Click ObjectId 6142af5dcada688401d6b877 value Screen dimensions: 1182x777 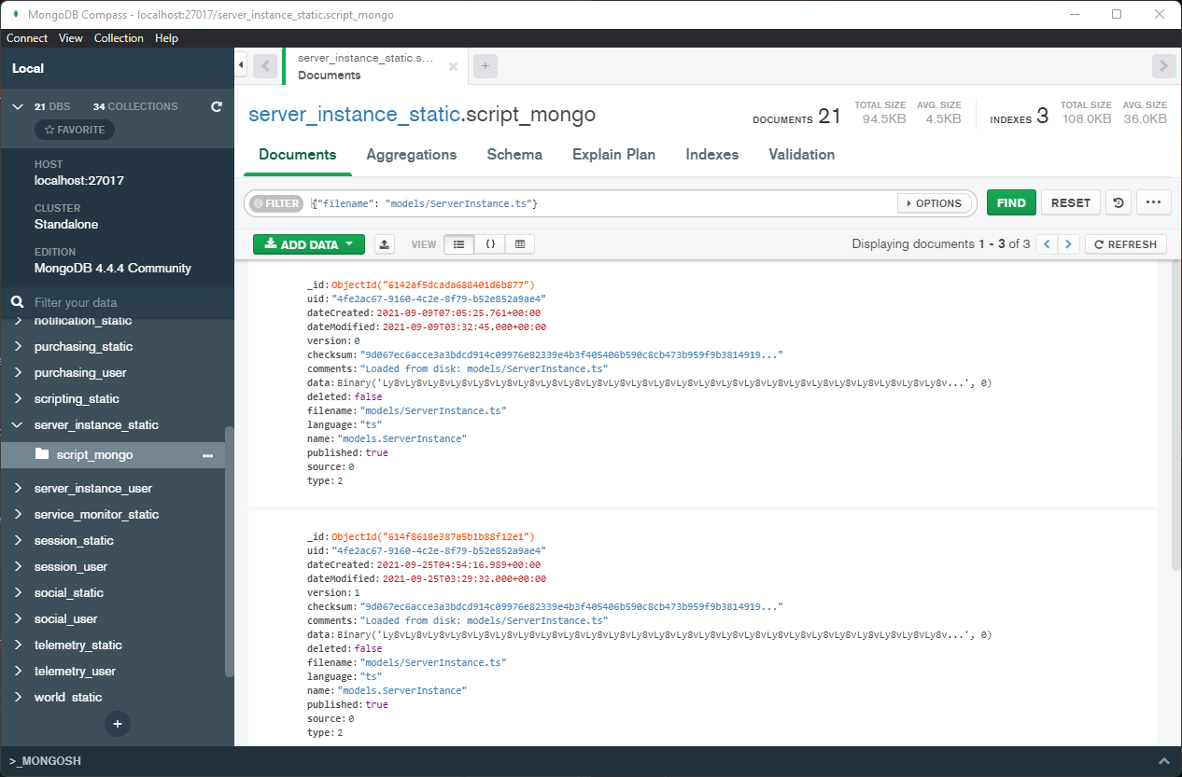[433, 284]
